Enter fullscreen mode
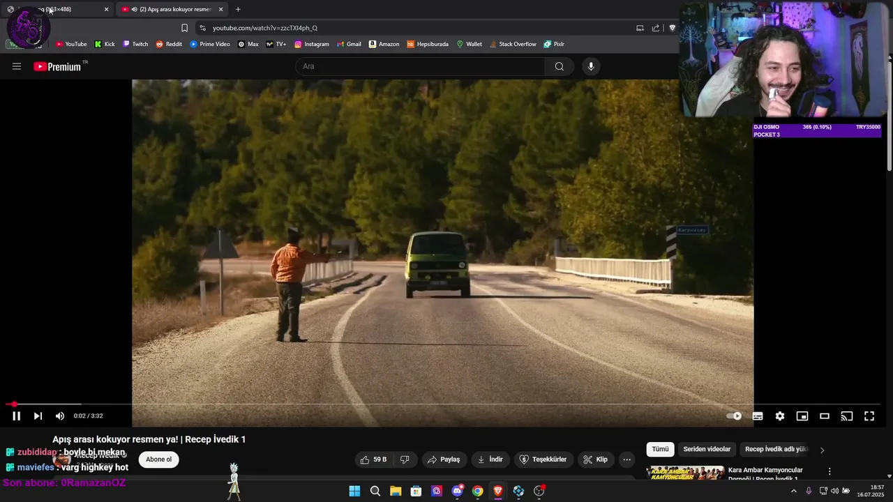Viewport: 893px width, 502px height. point(869,416)
